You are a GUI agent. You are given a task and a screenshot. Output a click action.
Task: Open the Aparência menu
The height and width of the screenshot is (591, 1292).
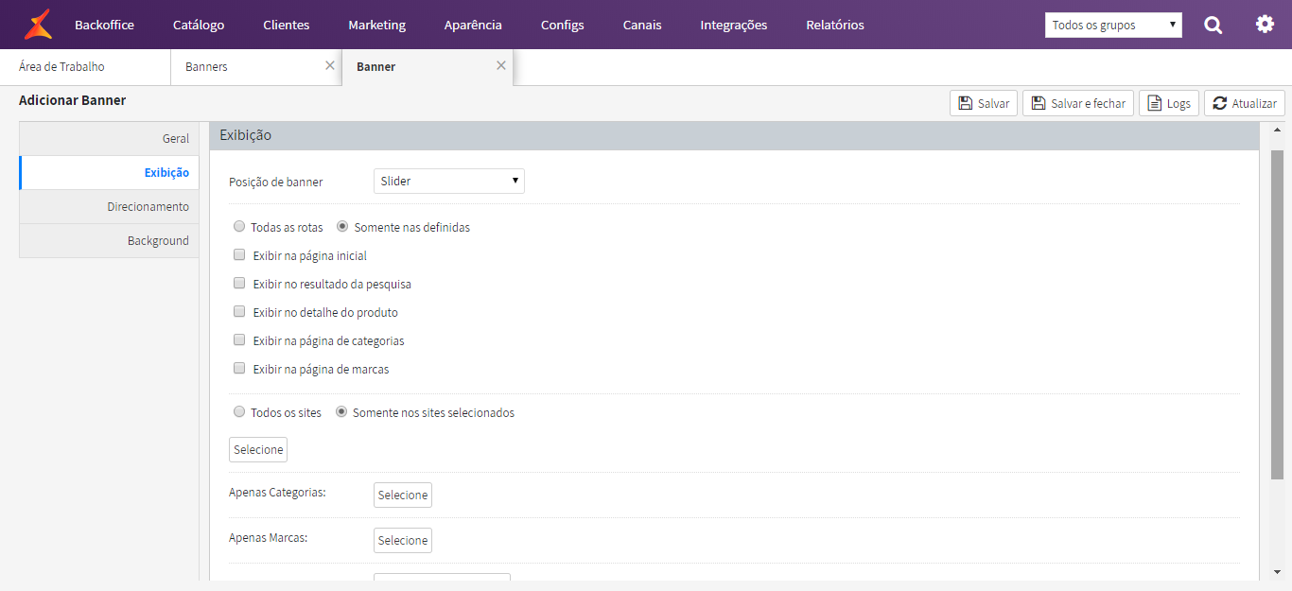(473, 25)
